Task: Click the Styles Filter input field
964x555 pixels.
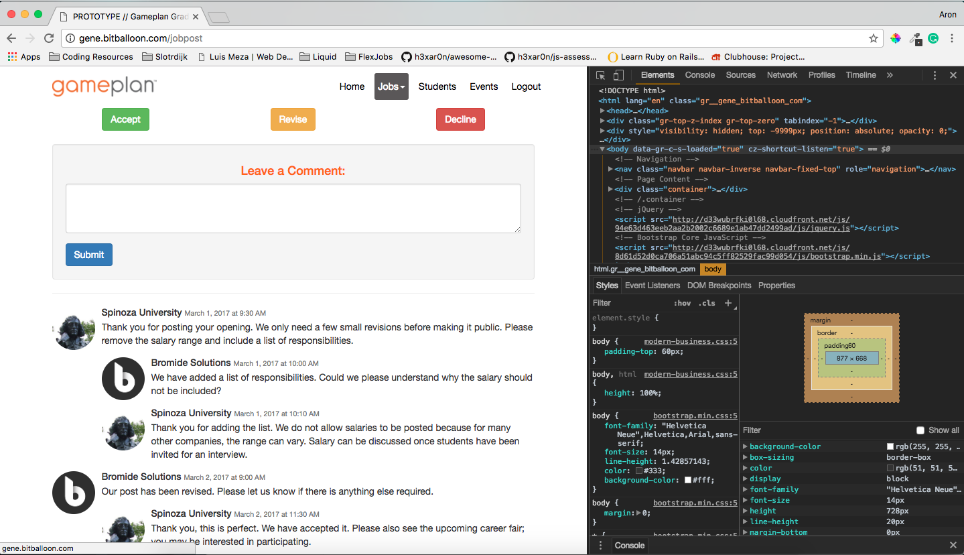Action: click(x=630, y=303)
